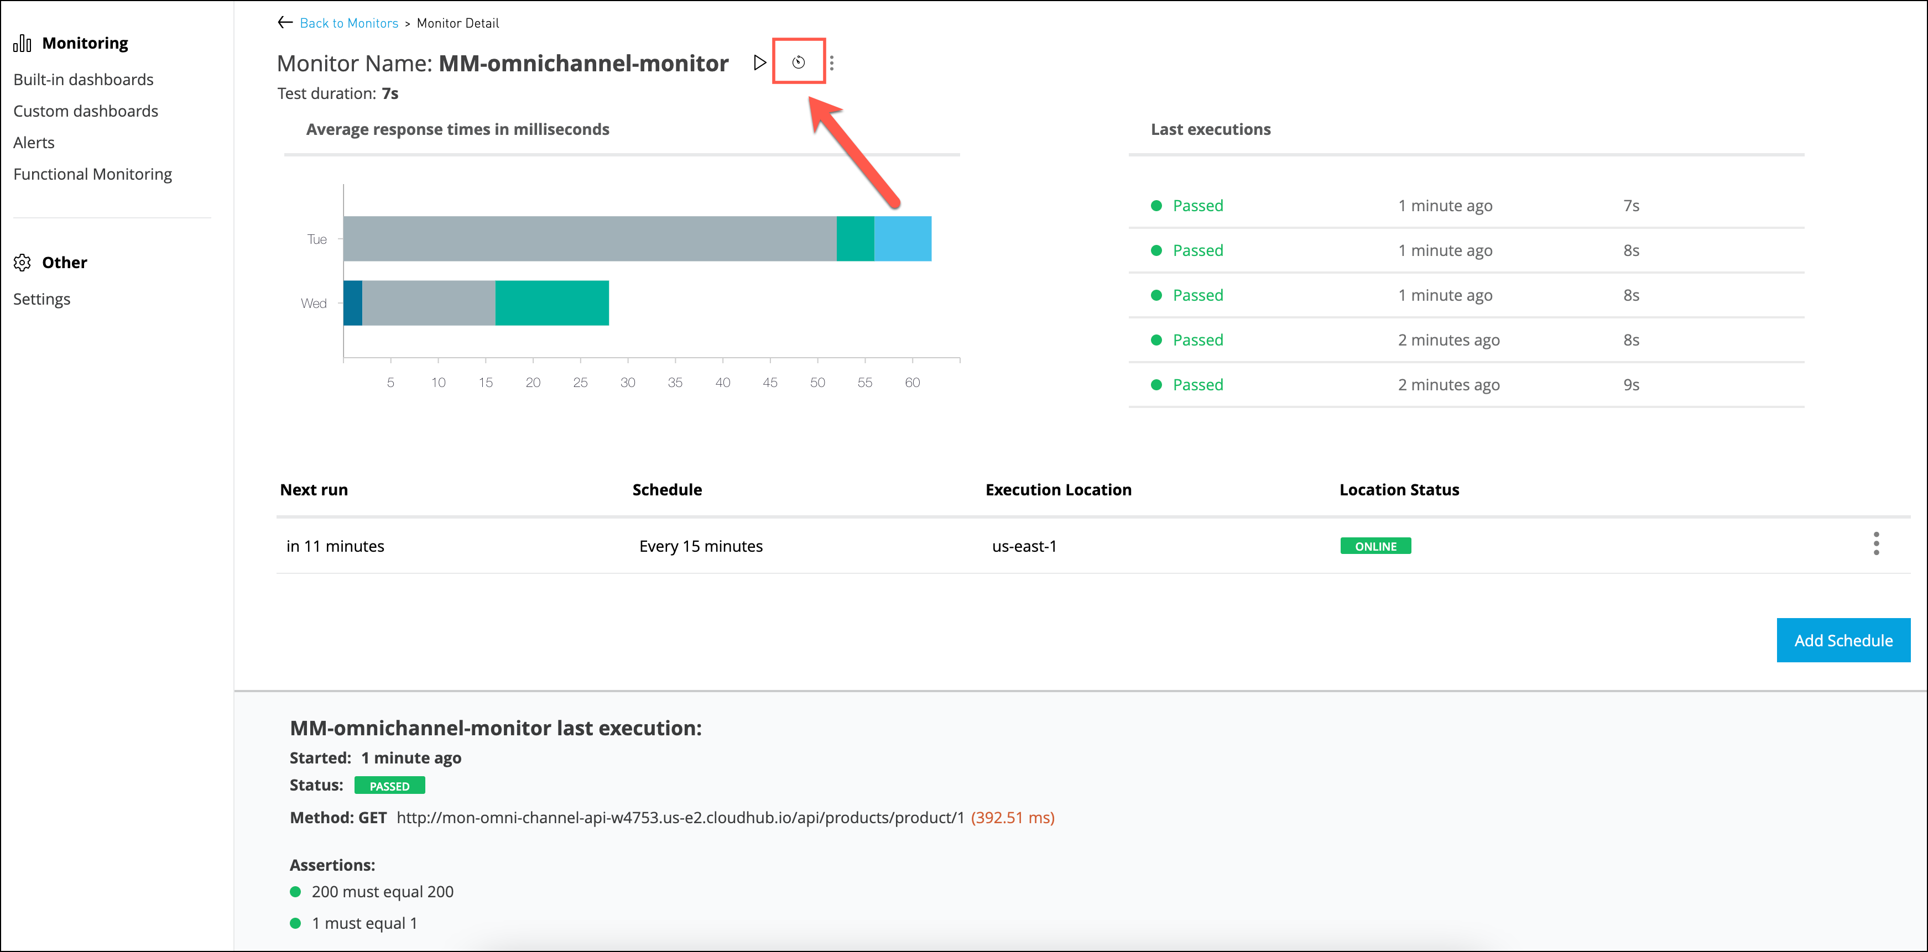Click the schedule clock icon
This screenshot has height=952, width=1928.
click(x=799, y=62)
